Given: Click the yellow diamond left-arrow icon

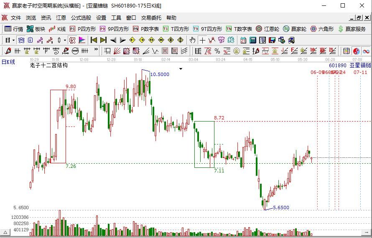Looking at the screenshot, I should (x=132, y=40).
